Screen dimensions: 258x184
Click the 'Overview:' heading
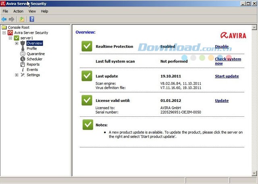(x=85, y=32)
